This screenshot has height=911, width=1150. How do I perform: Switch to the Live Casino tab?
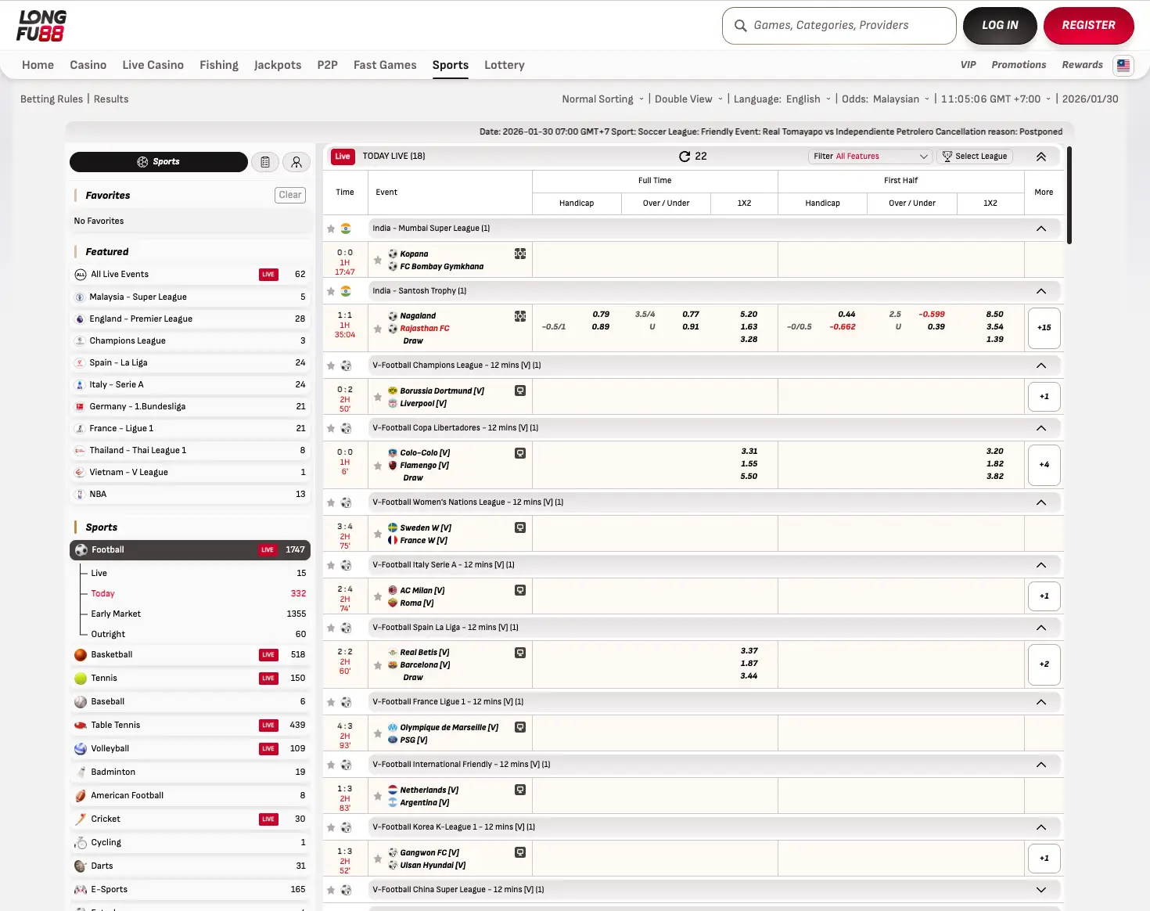153,65
